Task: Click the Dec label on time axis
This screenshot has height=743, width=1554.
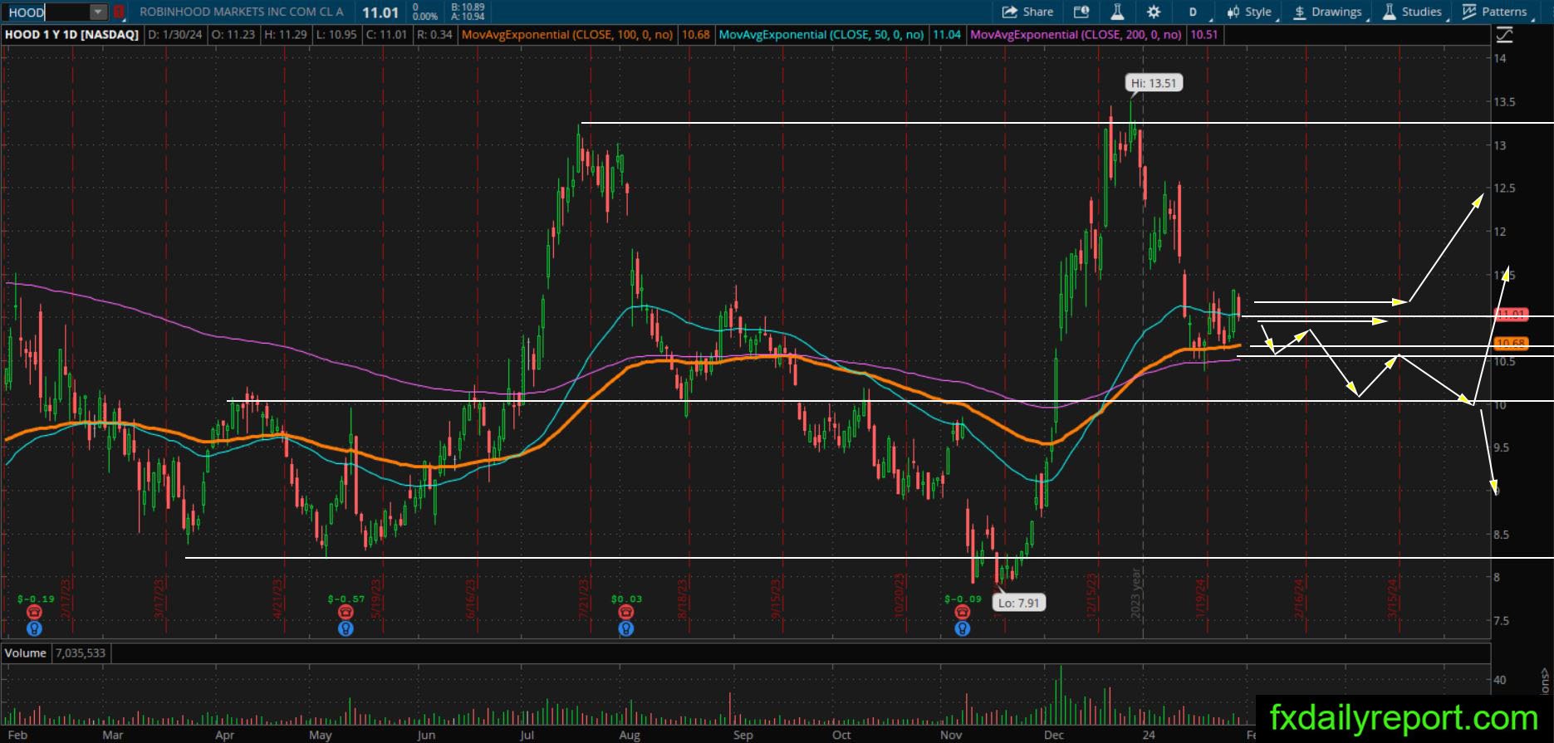Action: tap(1054, 735)
